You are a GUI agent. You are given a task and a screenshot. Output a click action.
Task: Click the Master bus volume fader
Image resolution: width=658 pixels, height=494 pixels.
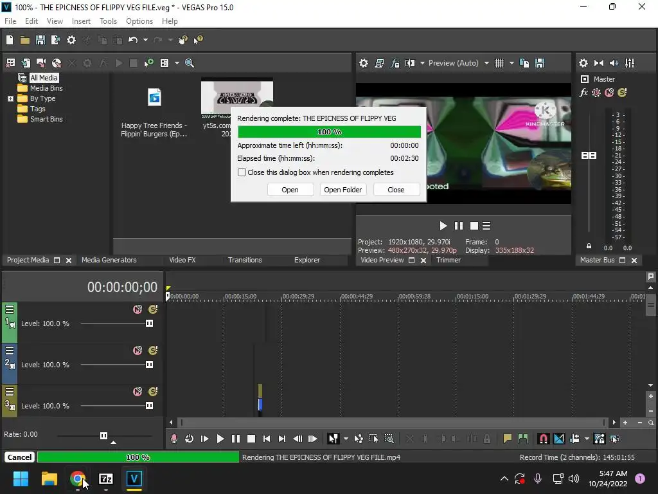point(589,156)
